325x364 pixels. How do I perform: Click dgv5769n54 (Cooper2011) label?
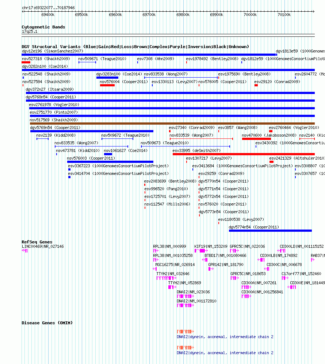55,128
